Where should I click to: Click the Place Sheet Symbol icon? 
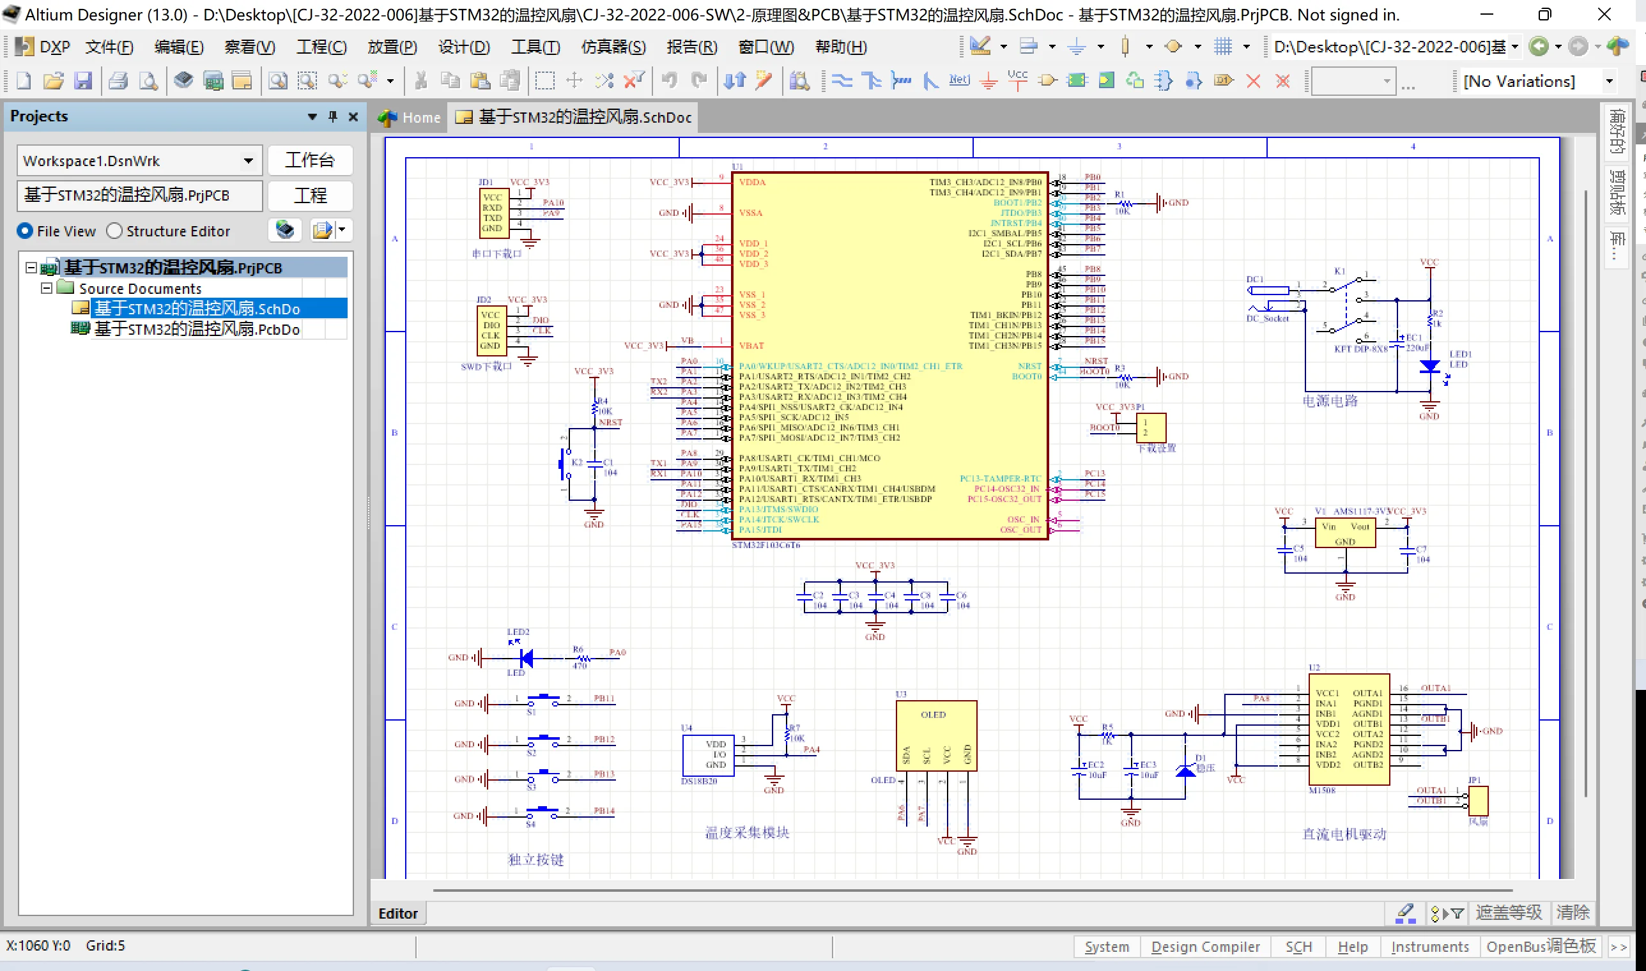[1077, 81]
